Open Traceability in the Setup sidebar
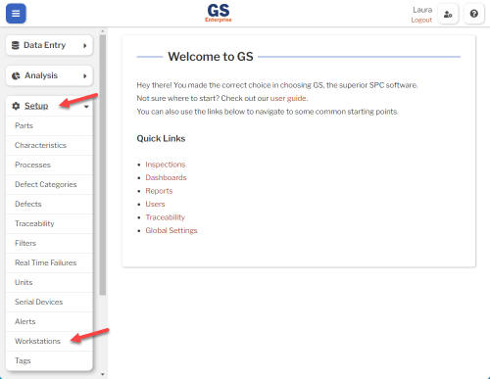The height and width of the screenshot is (379, 490). point(49,223)
